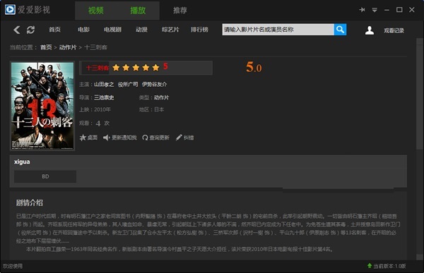
Task: Click the refresh page icon
Action: tap(30, 30)
